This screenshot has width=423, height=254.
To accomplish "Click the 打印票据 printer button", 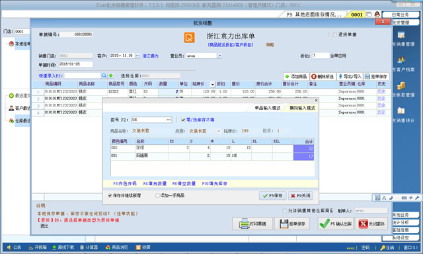I will pos(252,224).
